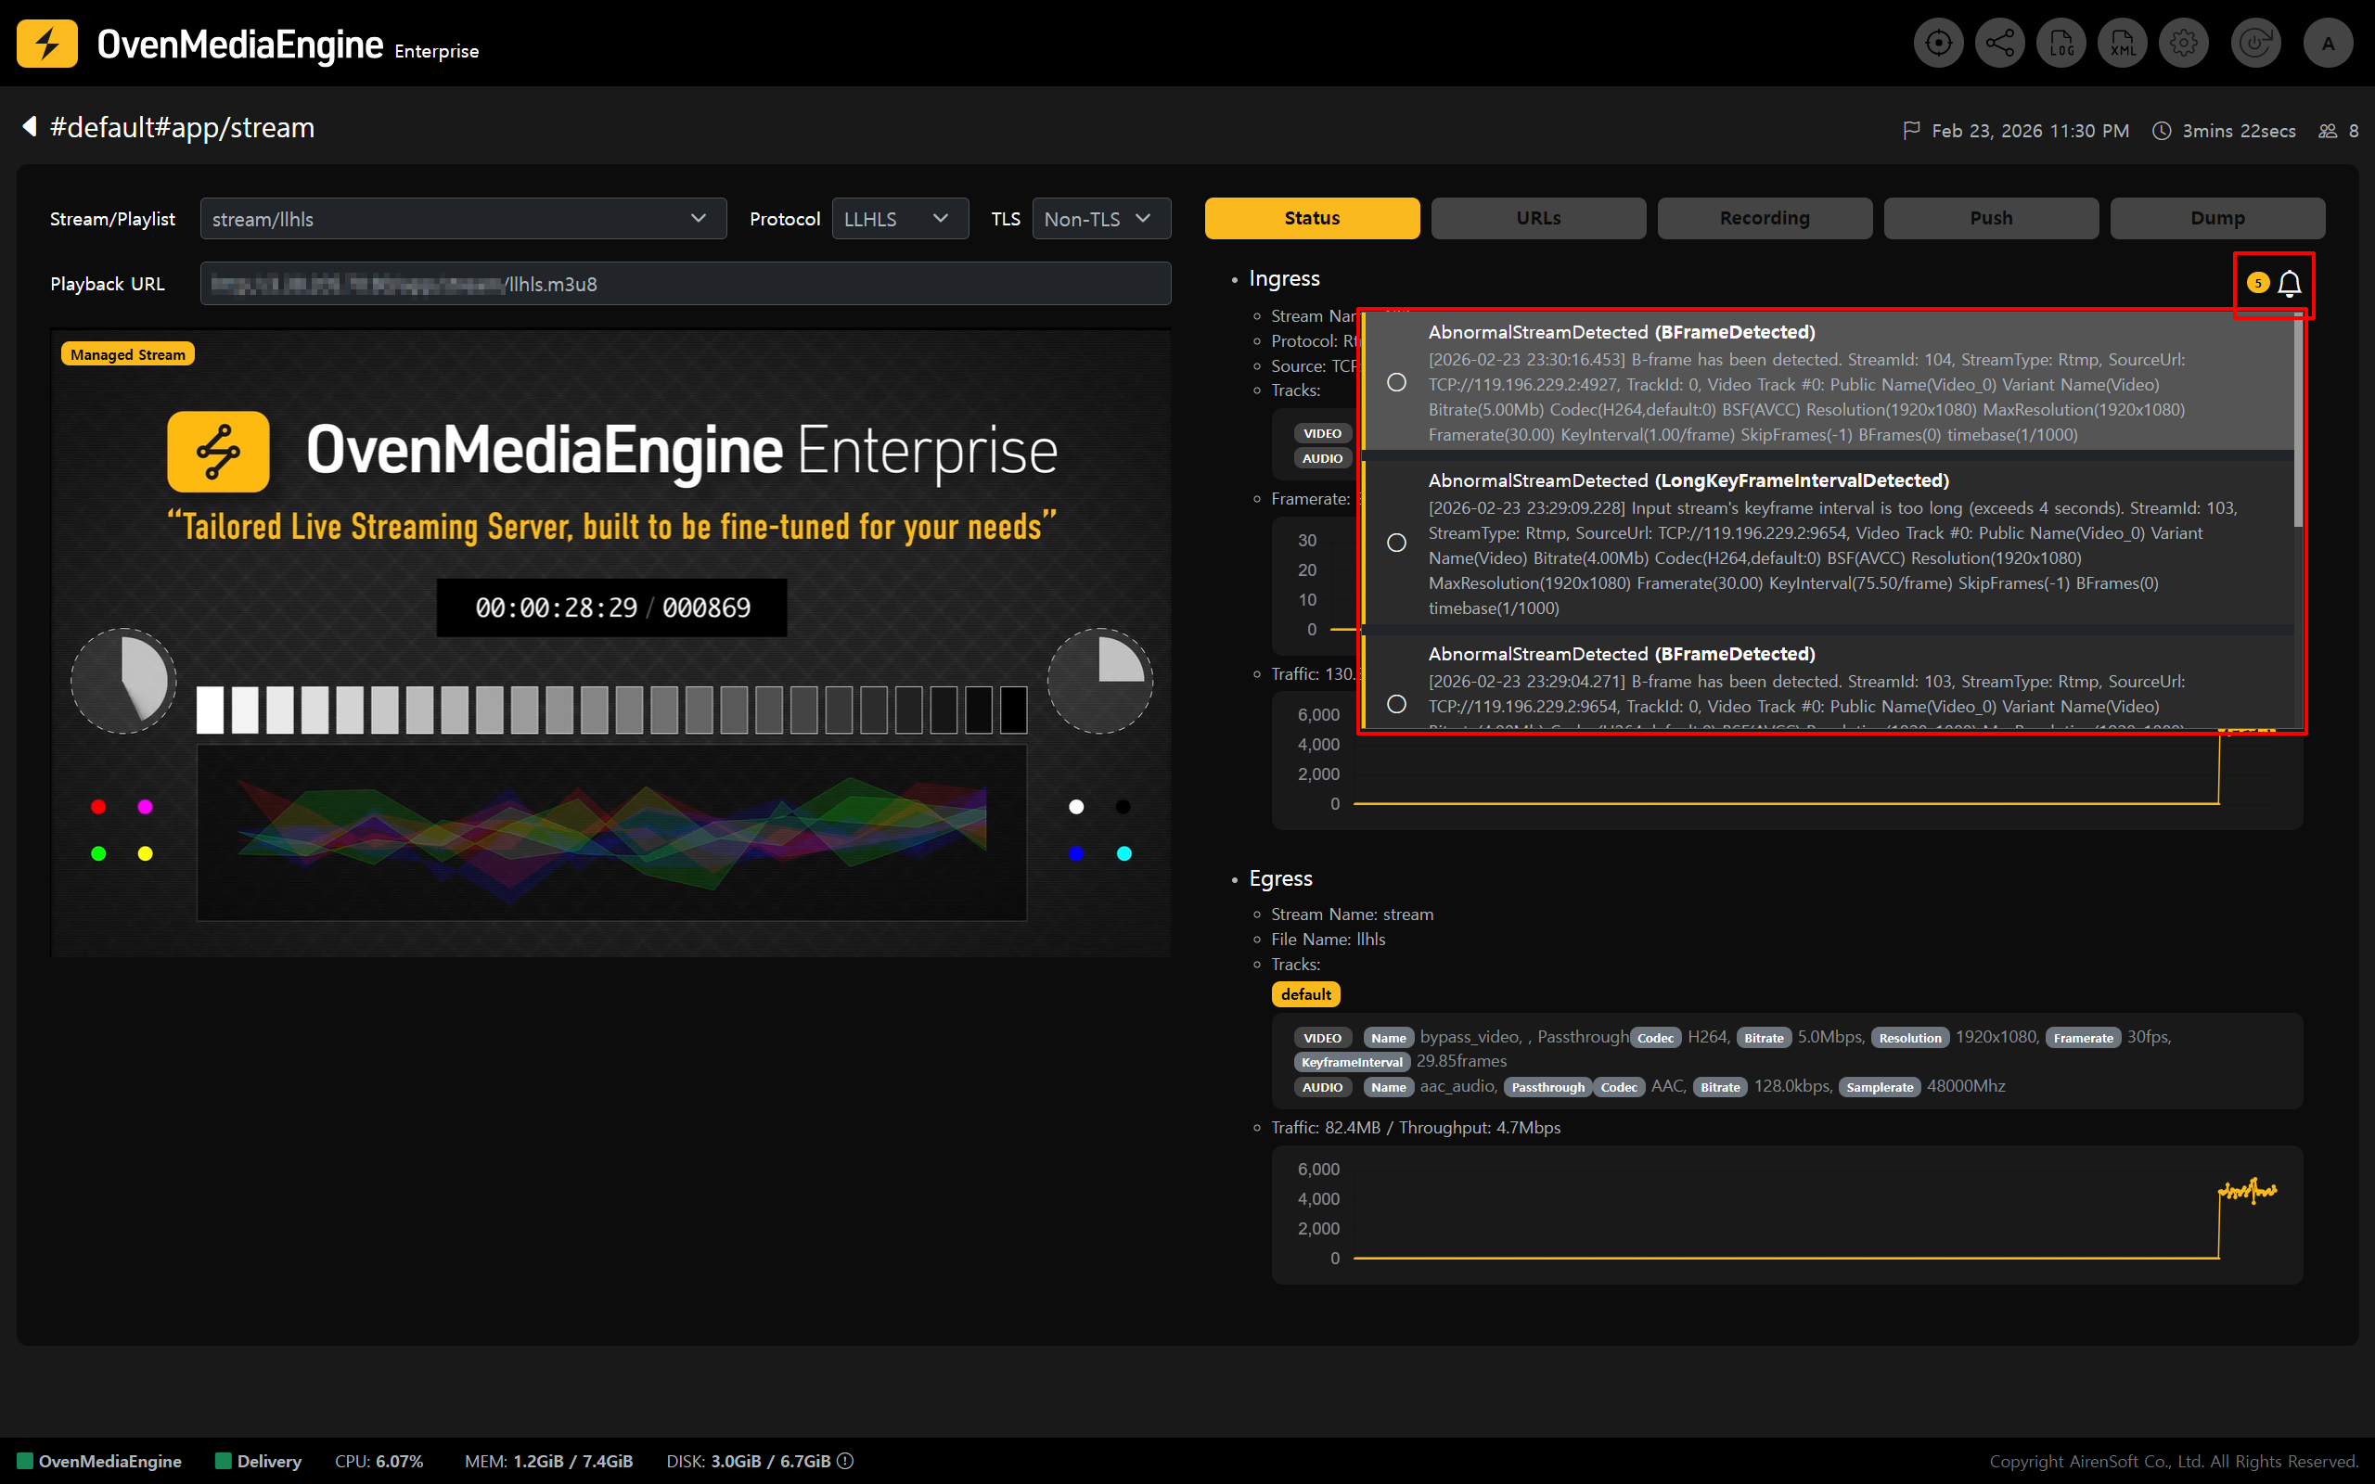Switch to the Recording tab
Viewport: 2375px width, 1484px height.
pyautogui.click(x=1764, y=218)
